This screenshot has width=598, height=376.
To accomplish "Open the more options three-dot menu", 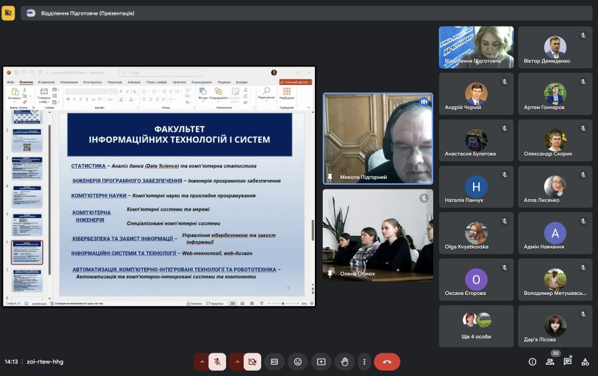I will tap(364, 361).
